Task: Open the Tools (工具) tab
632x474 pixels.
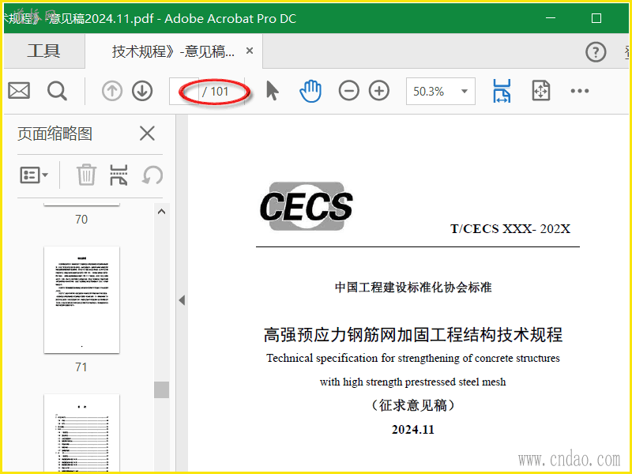Action: (43, 51)
